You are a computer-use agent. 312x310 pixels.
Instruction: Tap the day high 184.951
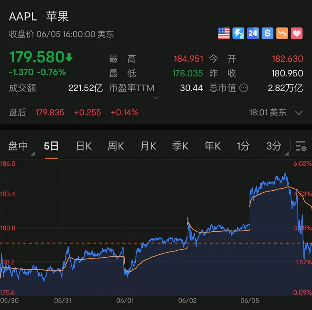[x=188, y=59]
